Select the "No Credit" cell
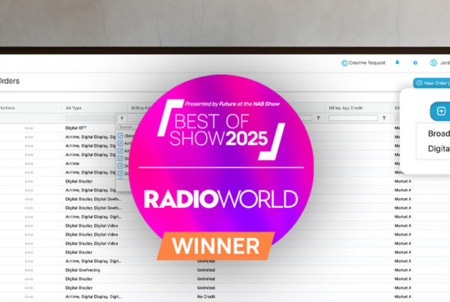450x302 pixels. coord(206,297)
